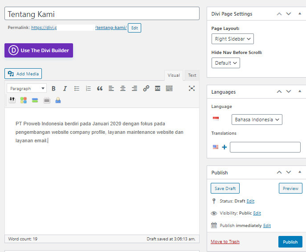Click the Preview button
The image size is (306, 252).
[290, 188]
